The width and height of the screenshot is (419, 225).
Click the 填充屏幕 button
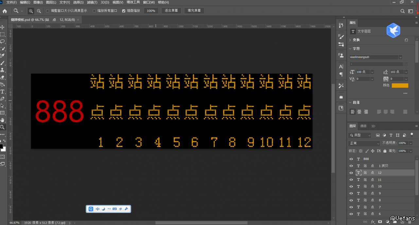coord(194,10)
